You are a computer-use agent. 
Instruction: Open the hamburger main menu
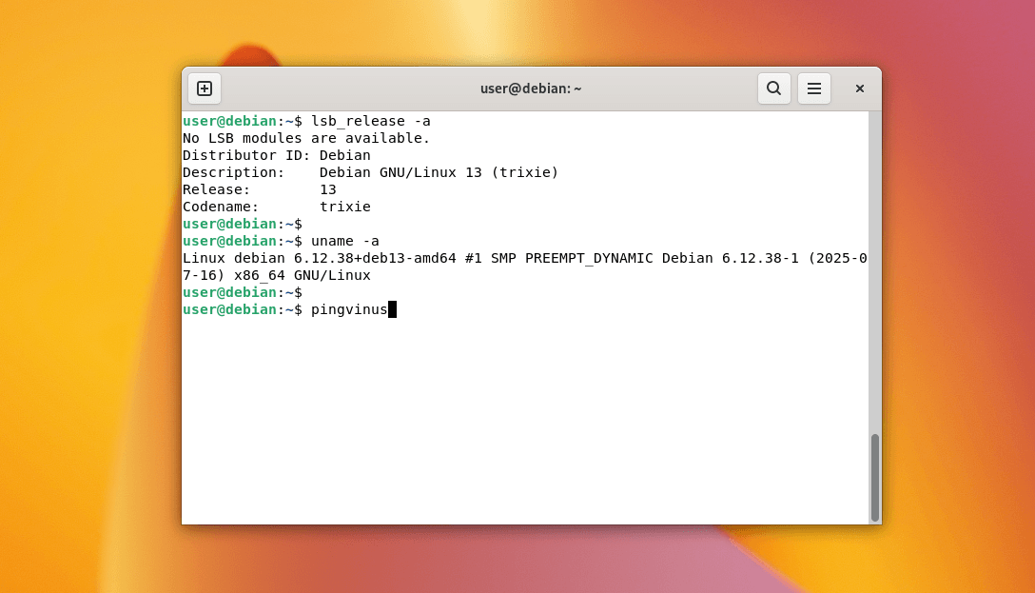(814, 89)
